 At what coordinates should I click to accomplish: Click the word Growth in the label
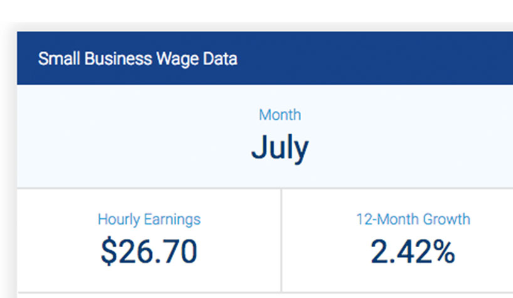[x=447, y=219]
